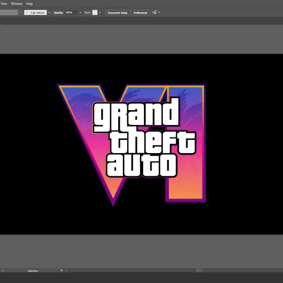Image resolution: width=283 pixels, height=283 pixels.
Task: Click the horizontal scrollbar thumb
Action: click(200, 270)
